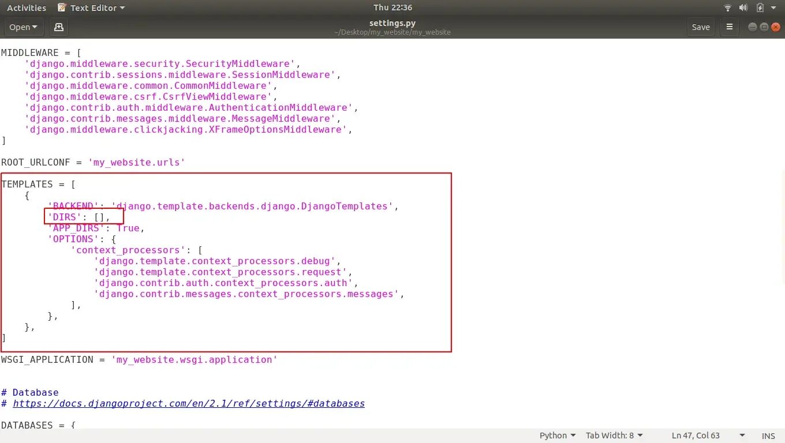
Task: Open the clock and calendar panel
Action: pos(392,7)
